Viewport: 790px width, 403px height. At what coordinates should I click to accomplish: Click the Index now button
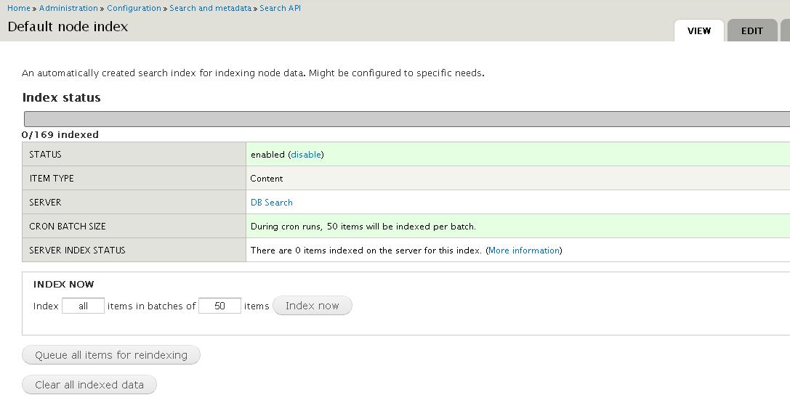click(x=313, y=306)
